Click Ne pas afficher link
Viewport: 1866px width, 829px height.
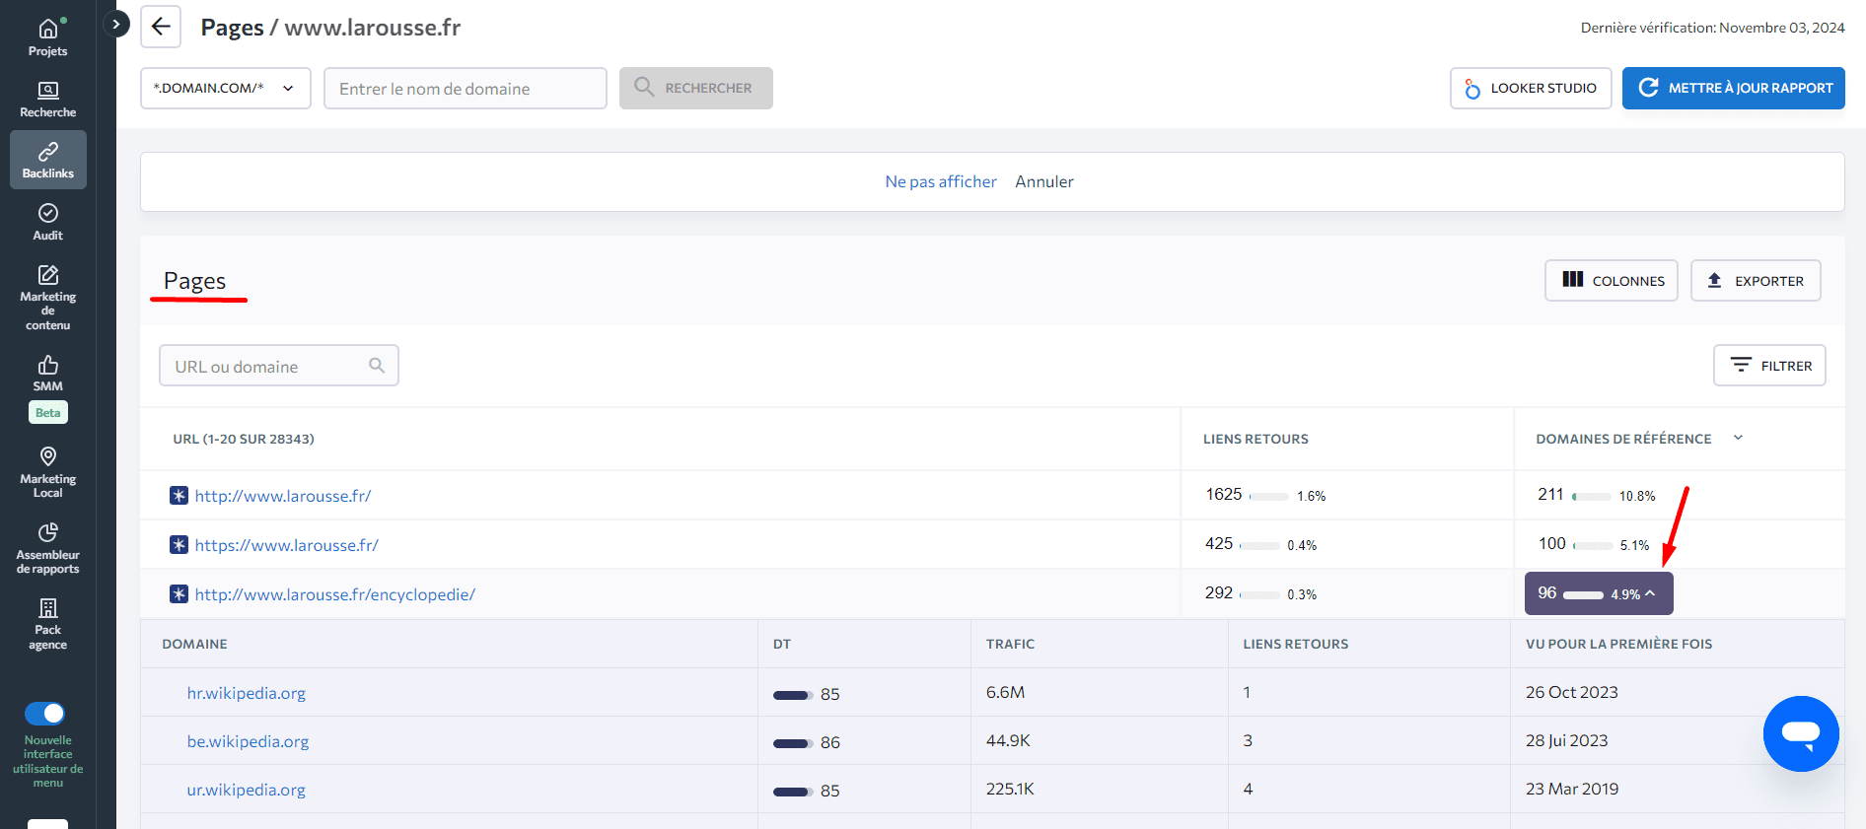pos(941,181)
